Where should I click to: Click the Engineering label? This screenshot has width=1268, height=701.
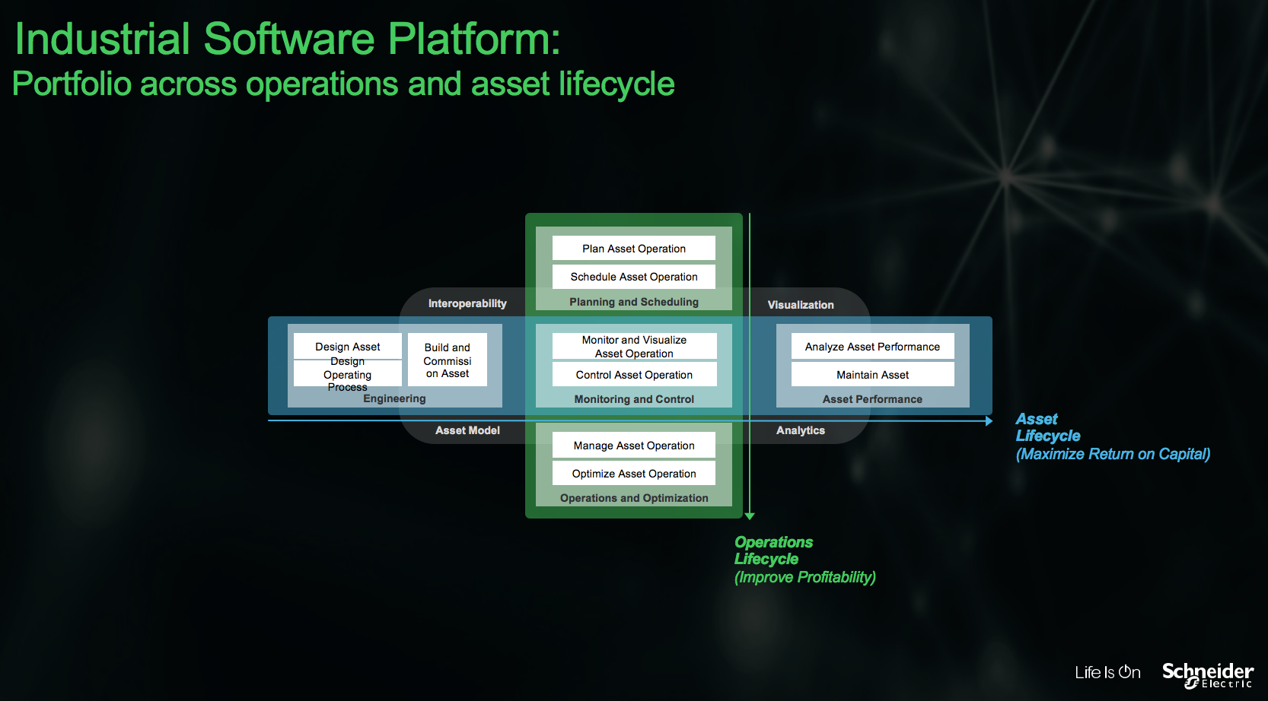394,398
